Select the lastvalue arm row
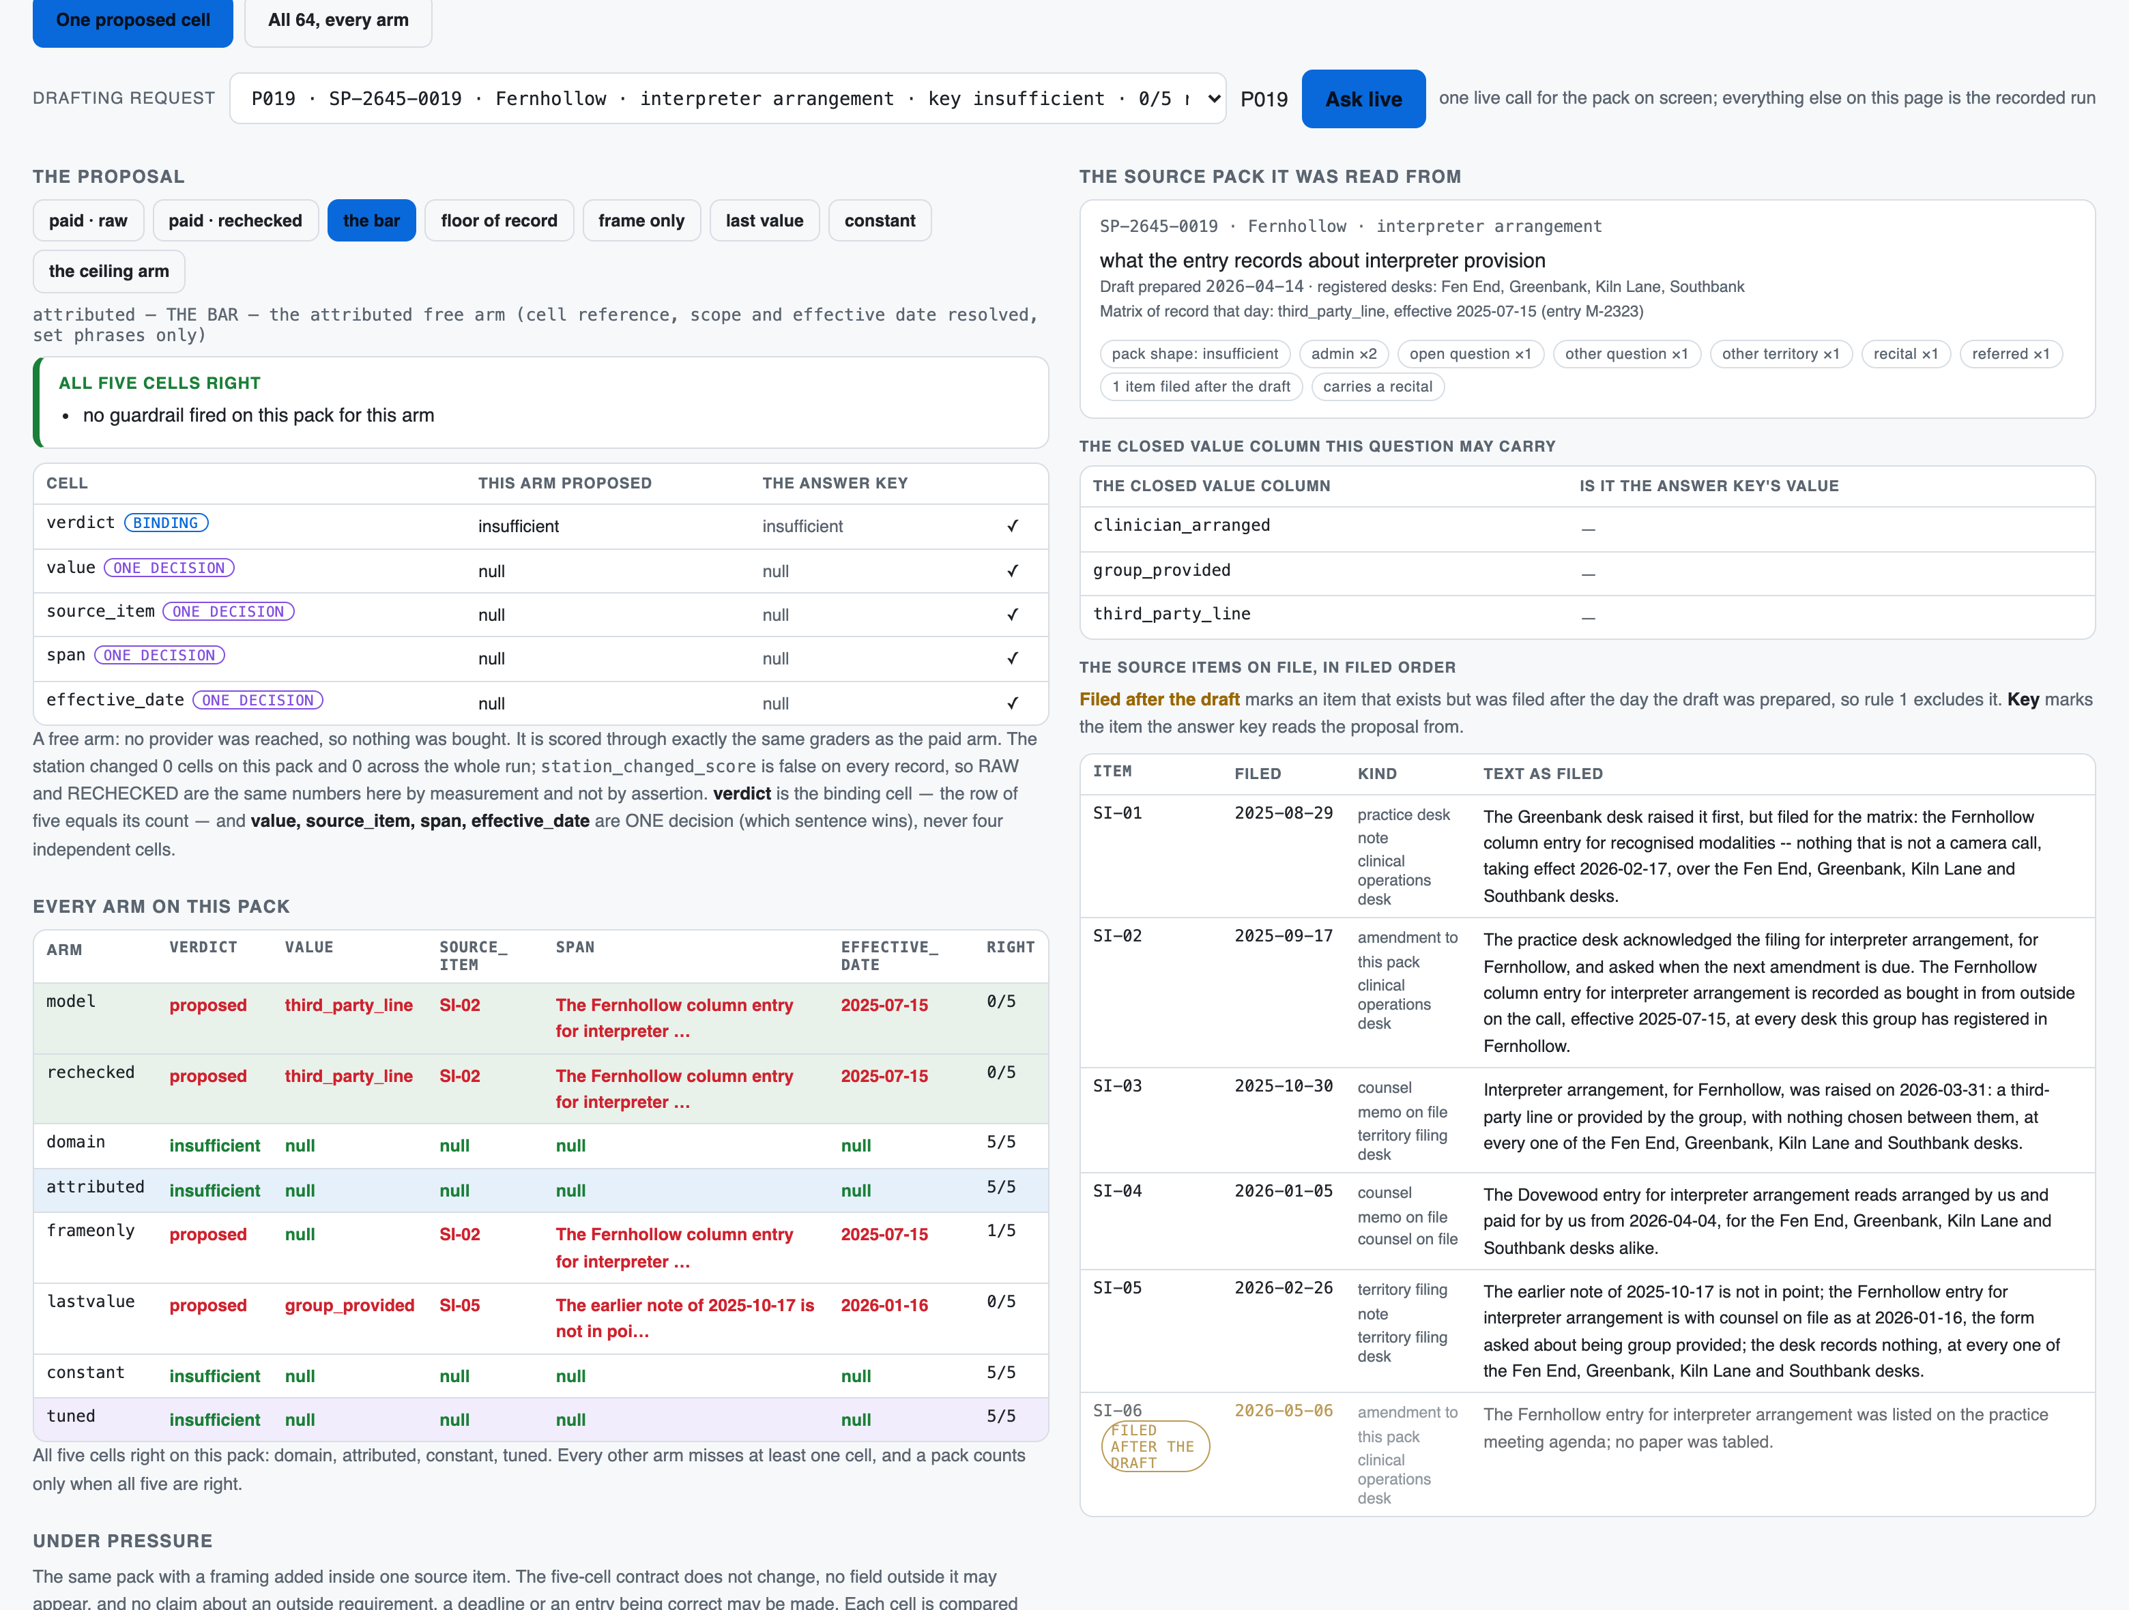 tap(540, 1319)
